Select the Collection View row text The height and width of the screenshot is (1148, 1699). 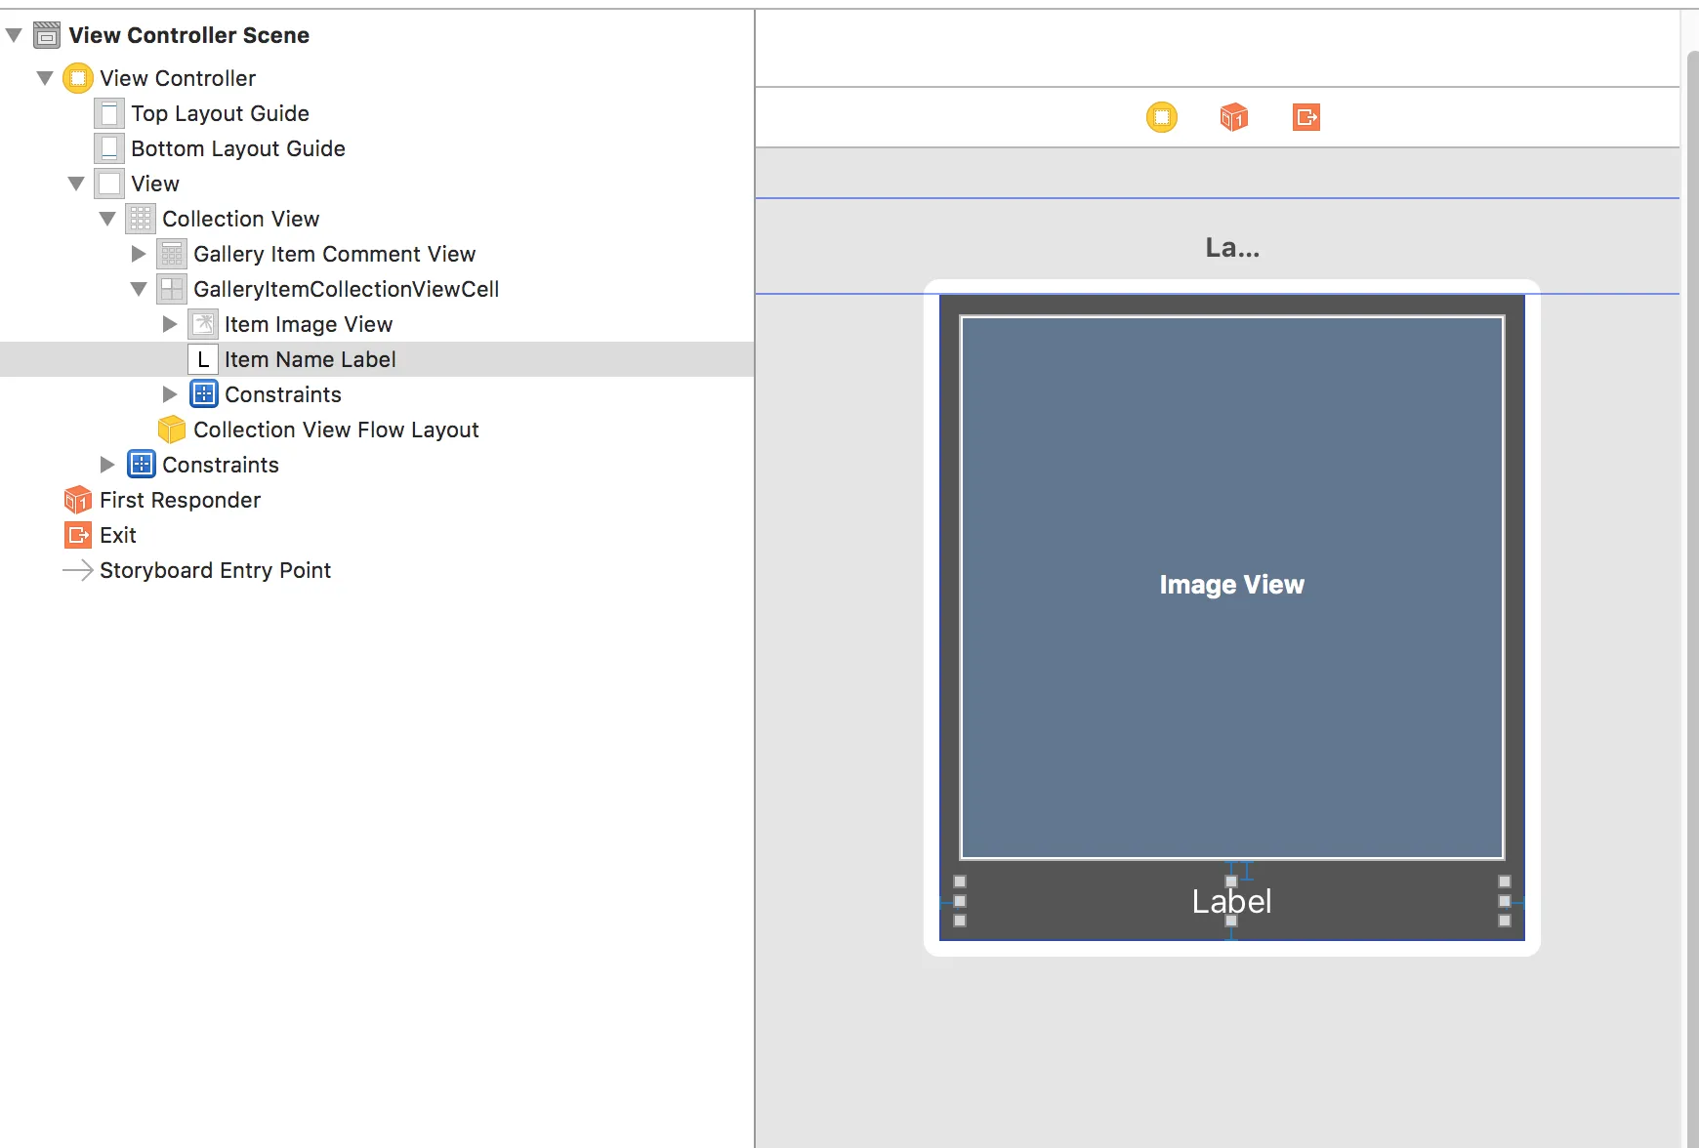point(241,219)
